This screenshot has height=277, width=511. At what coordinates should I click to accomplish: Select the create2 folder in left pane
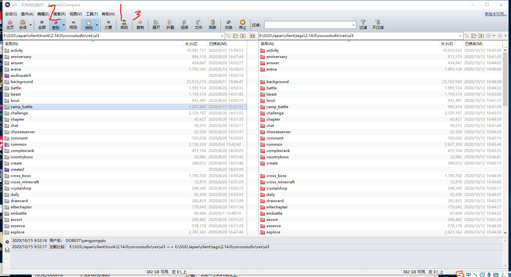point(17,170)
